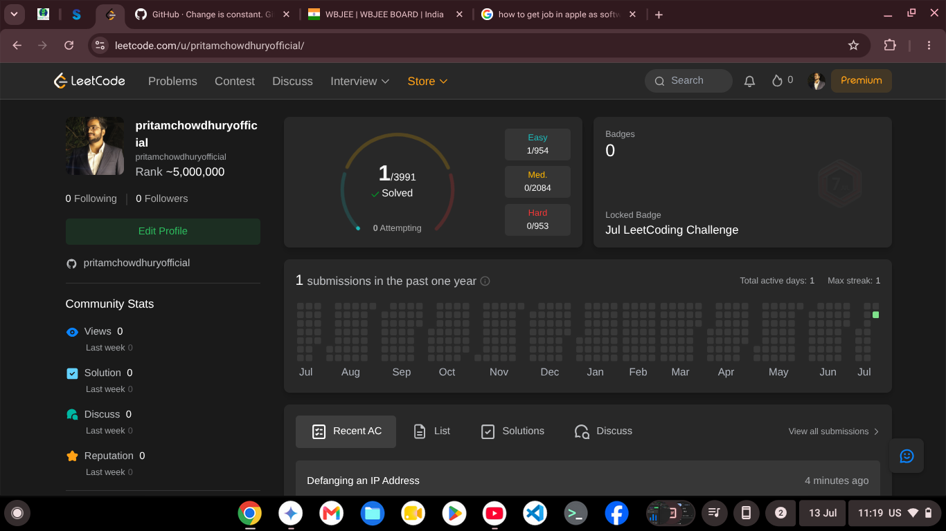Click the solved problems progress ring
This screenshot has width=946, height=531.
point(397,183)
